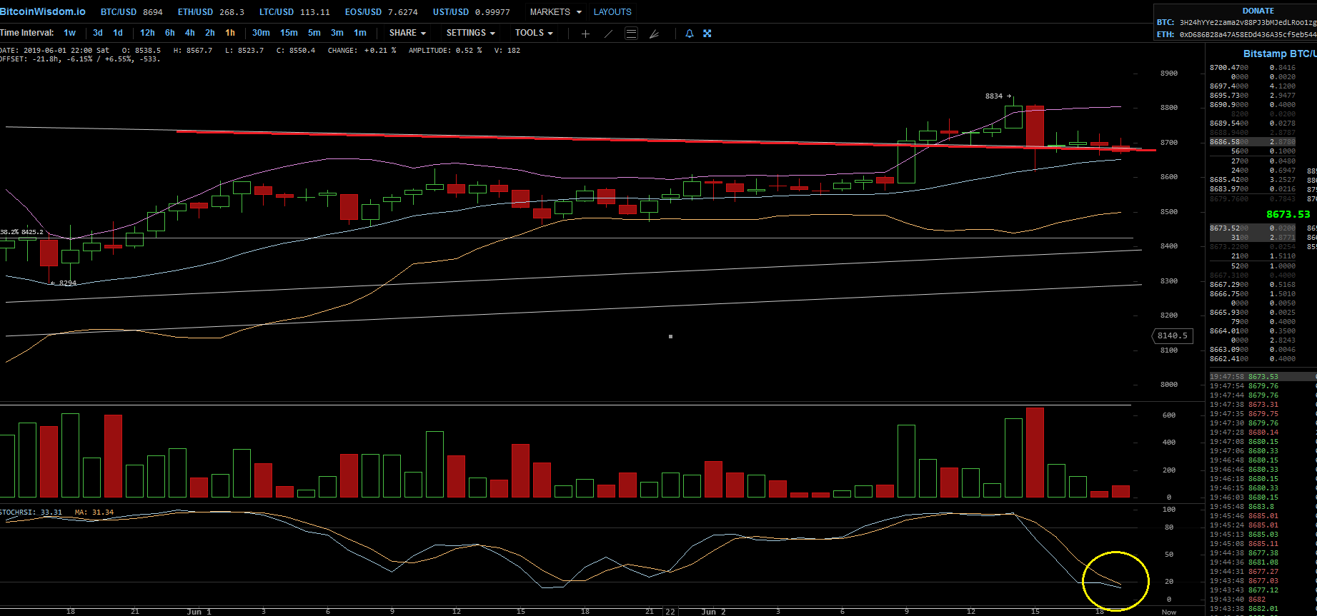Viewport: 1317px width, 616px height.
Task: Click the CHANGE: +0.21 % readout
Action: (362, 51)
